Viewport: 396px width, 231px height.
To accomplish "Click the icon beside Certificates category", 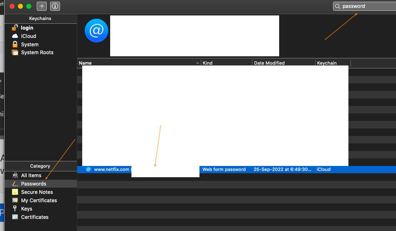I will (15, 217).
